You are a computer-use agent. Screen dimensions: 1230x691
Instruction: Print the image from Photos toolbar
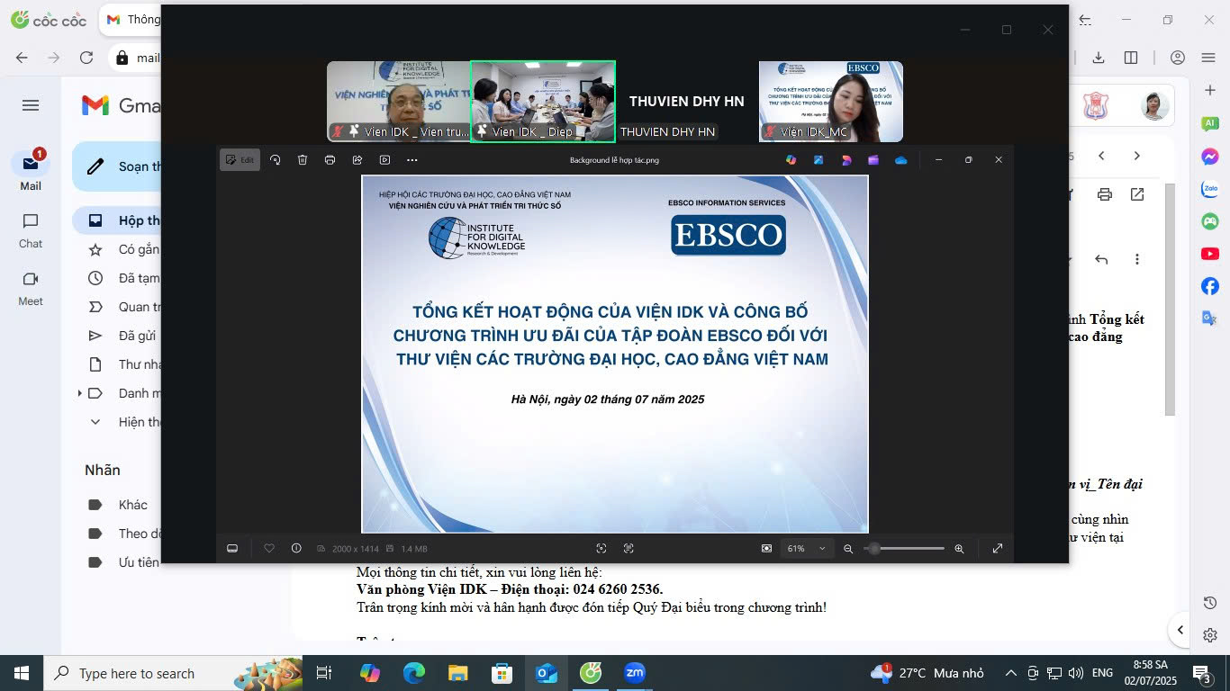point(330,160)
